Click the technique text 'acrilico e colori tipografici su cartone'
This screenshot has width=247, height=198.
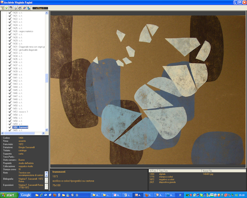pyautogui.click(x=73, y=181)
